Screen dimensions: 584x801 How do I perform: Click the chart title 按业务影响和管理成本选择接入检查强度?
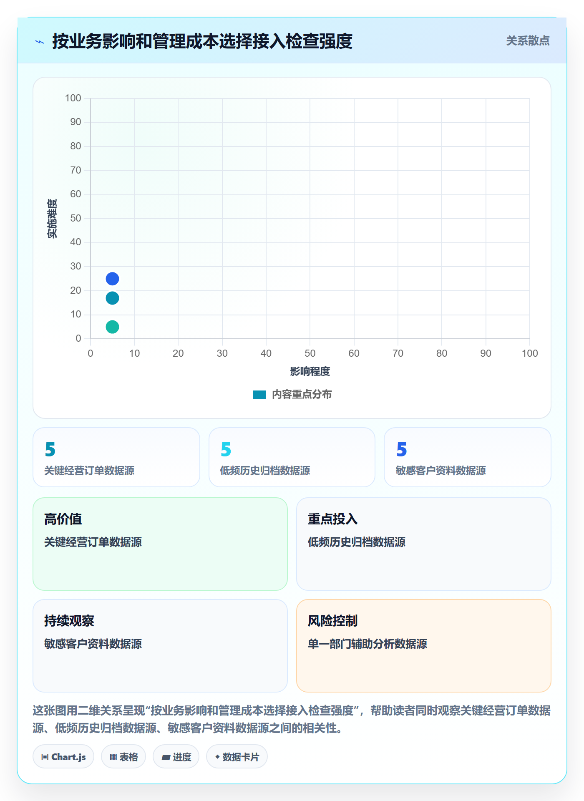click(202, 41)
